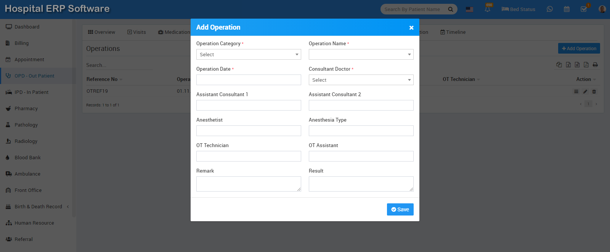Click the Operation Date input field
This screenshot has height=252, width=610.
(x=249, y=80)
